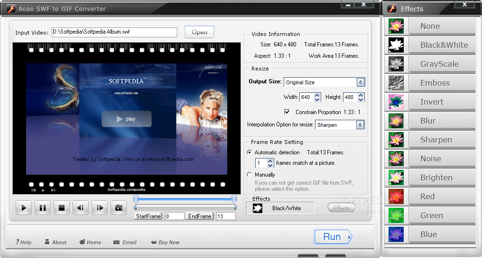Decrease Width spinner value
This screenshot has height=258, width=482.
point(317,99)
